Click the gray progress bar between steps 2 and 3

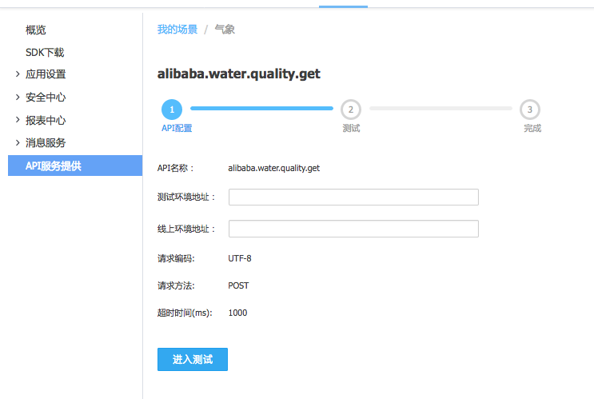[441, 108]
